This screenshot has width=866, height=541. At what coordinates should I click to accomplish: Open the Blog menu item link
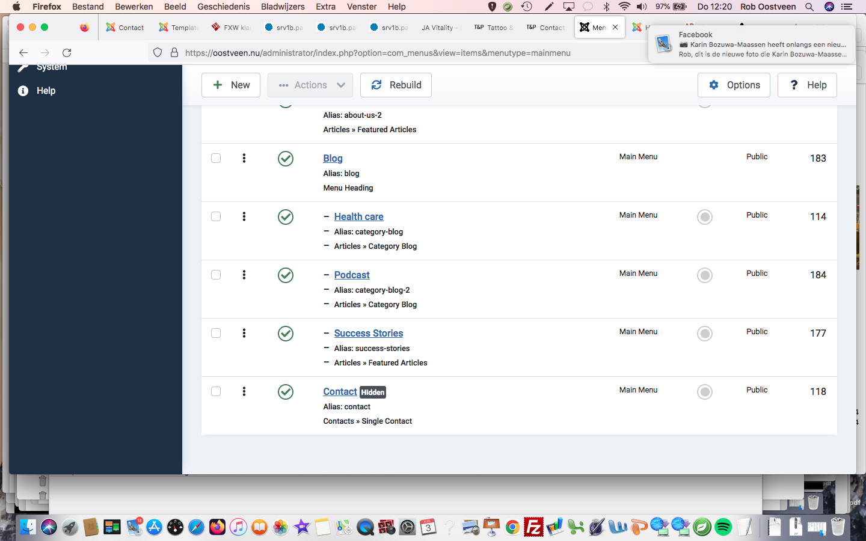click(x=333, y=158)
